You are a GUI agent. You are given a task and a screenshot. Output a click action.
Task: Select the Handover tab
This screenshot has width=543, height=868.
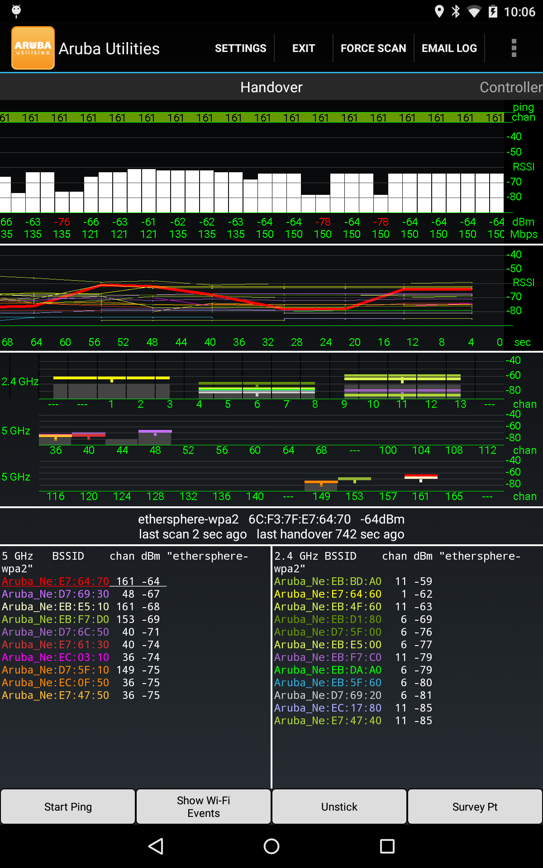point(271,87)
